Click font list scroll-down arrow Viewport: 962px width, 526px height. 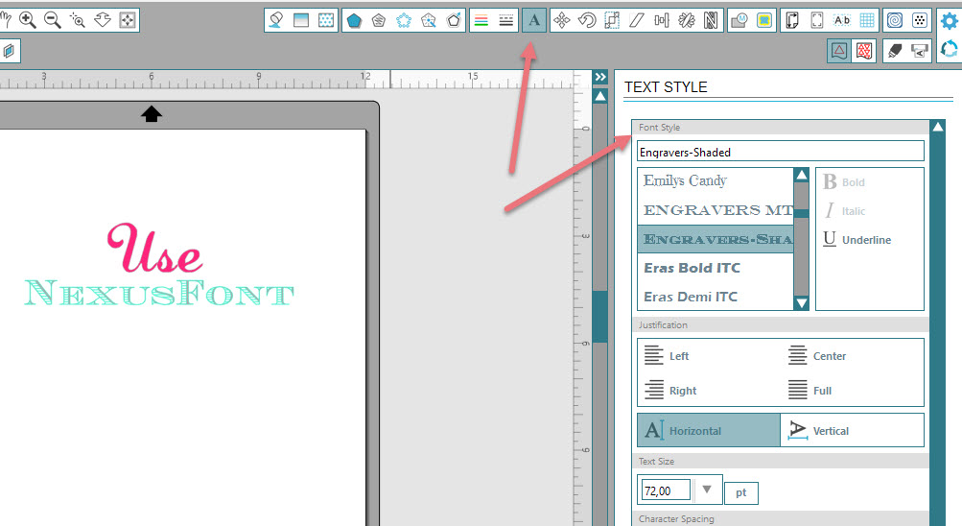coord(801,302)
